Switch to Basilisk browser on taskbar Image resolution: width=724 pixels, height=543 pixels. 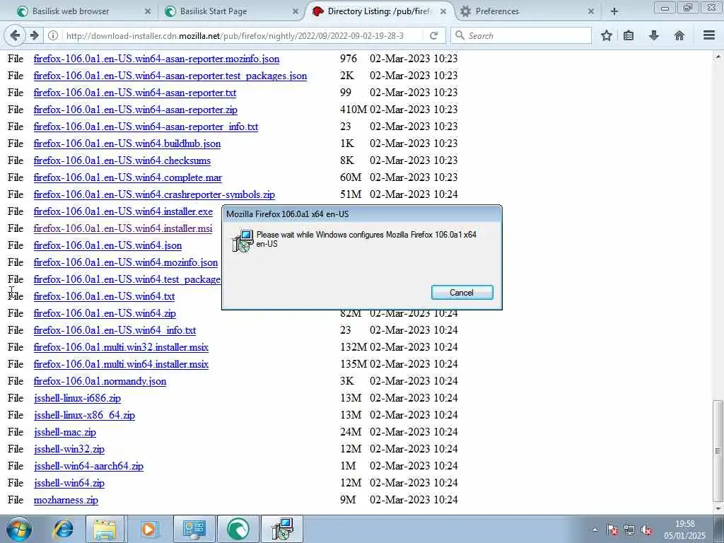click(x=238, y=529)
